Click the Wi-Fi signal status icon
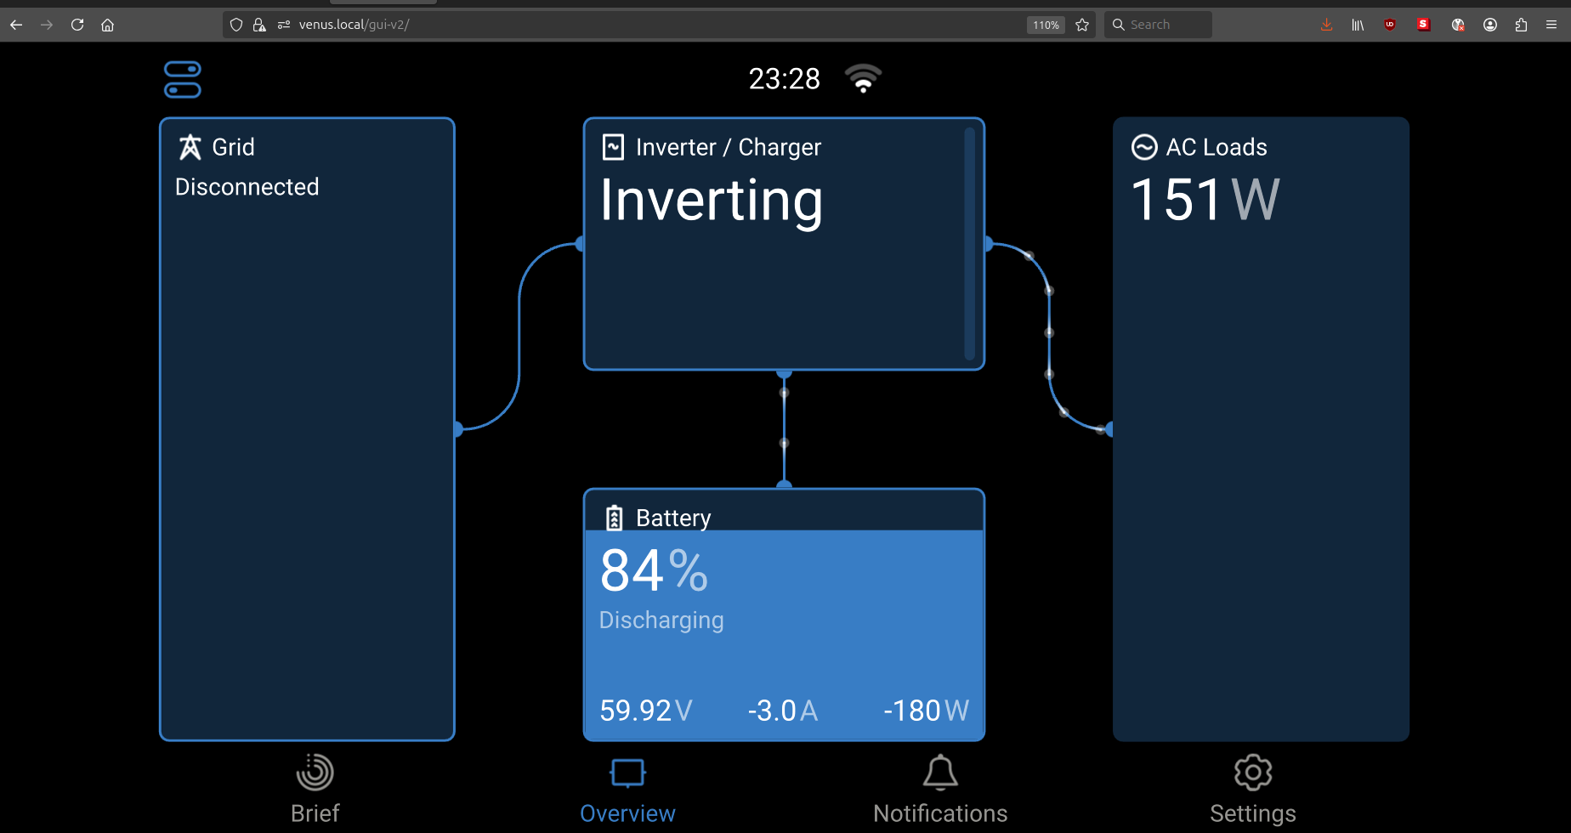 pyautogui.click(x=863, y=78)
